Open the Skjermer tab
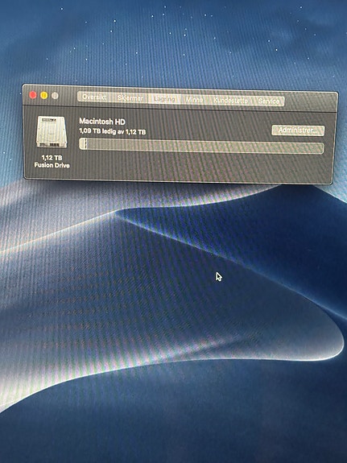Image resolution: width=347 pixels, height=463 pixels. [x=130, y=98]
